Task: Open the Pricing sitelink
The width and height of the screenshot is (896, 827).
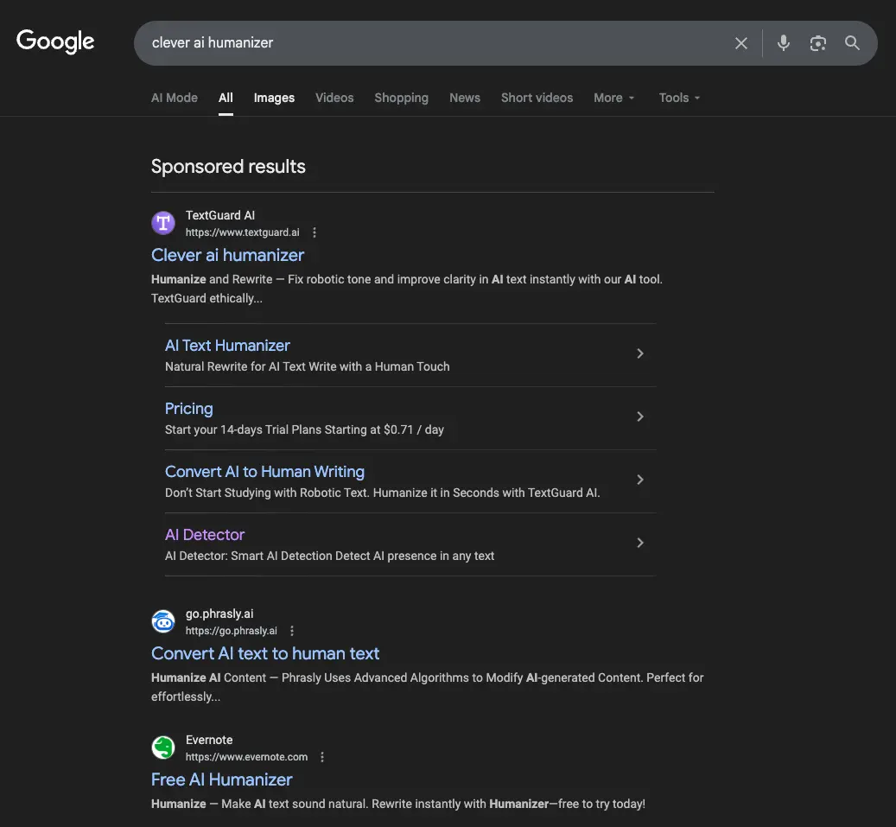Action: 189,409
